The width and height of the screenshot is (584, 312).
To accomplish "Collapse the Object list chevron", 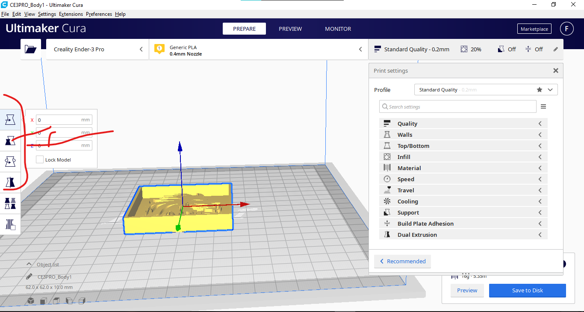I will point(29,264).
